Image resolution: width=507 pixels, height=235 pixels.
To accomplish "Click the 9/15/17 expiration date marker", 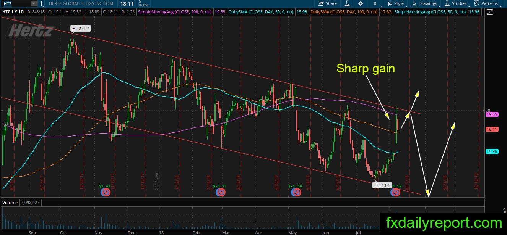I will point(42,183).
